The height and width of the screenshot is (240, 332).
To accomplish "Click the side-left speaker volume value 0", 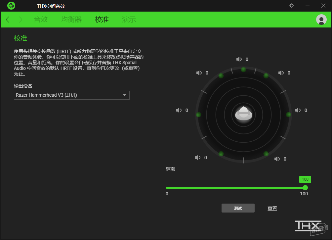I will (x=187, y=110).
